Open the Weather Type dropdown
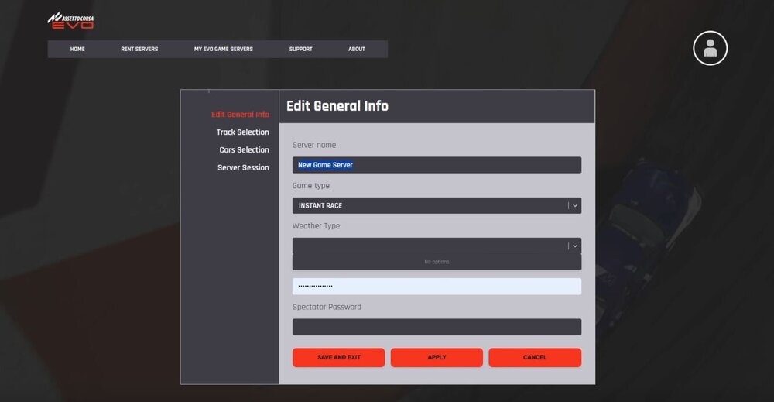Screen dimensions: 774x402 pyautogui.click(x=437, y=246)
